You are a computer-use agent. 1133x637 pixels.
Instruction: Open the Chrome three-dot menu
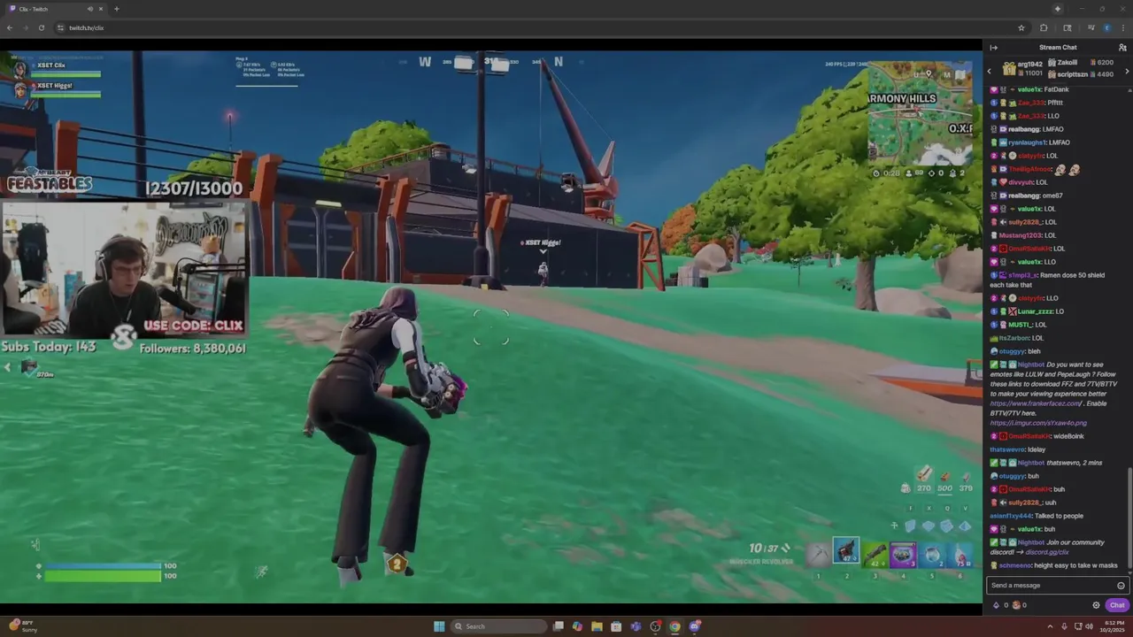1123,27
